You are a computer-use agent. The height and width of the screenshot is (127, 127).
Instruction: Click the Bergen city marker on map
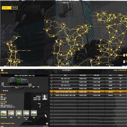click(47, 22)
